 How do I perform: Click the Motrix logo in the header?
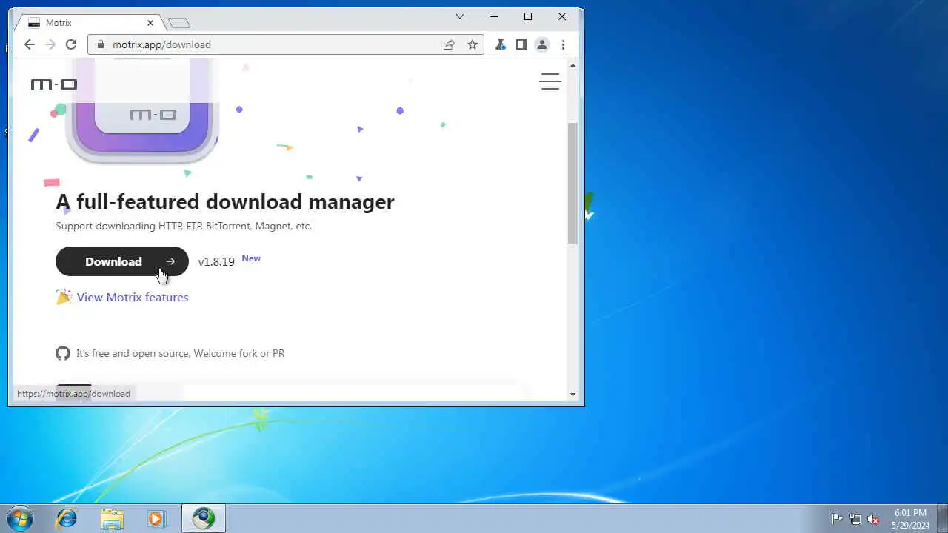(x=54, y=84)
